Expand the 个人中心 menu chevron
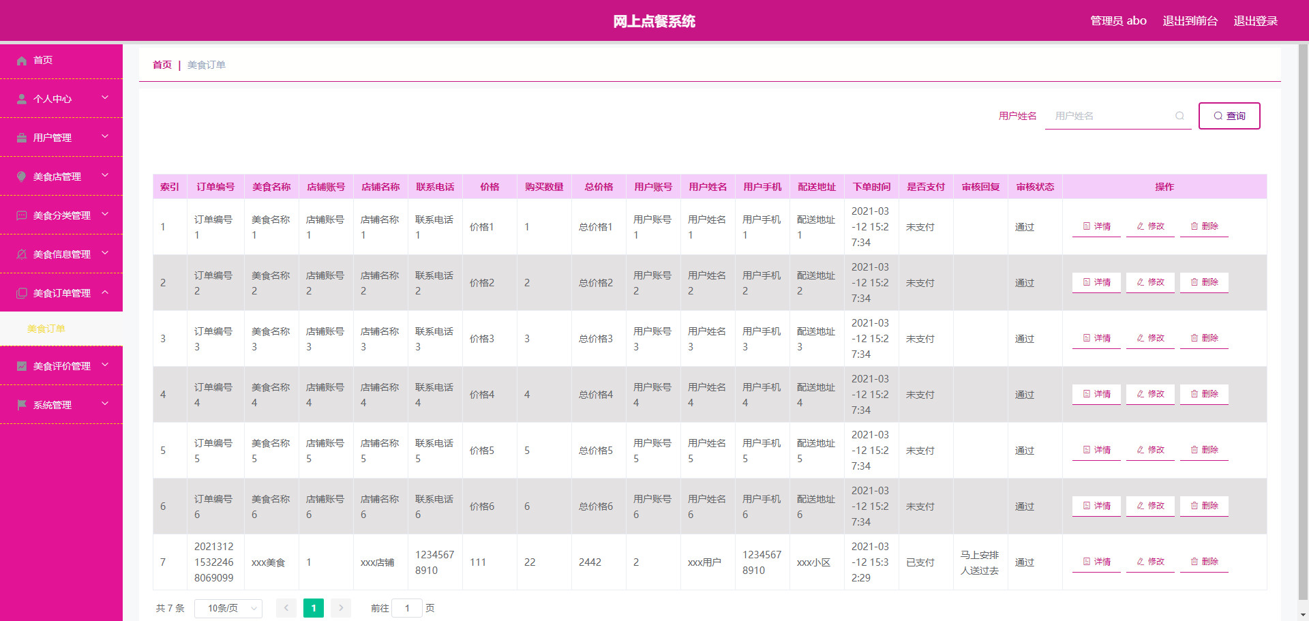Screen dimensions: 1309x621 (105, 98)
